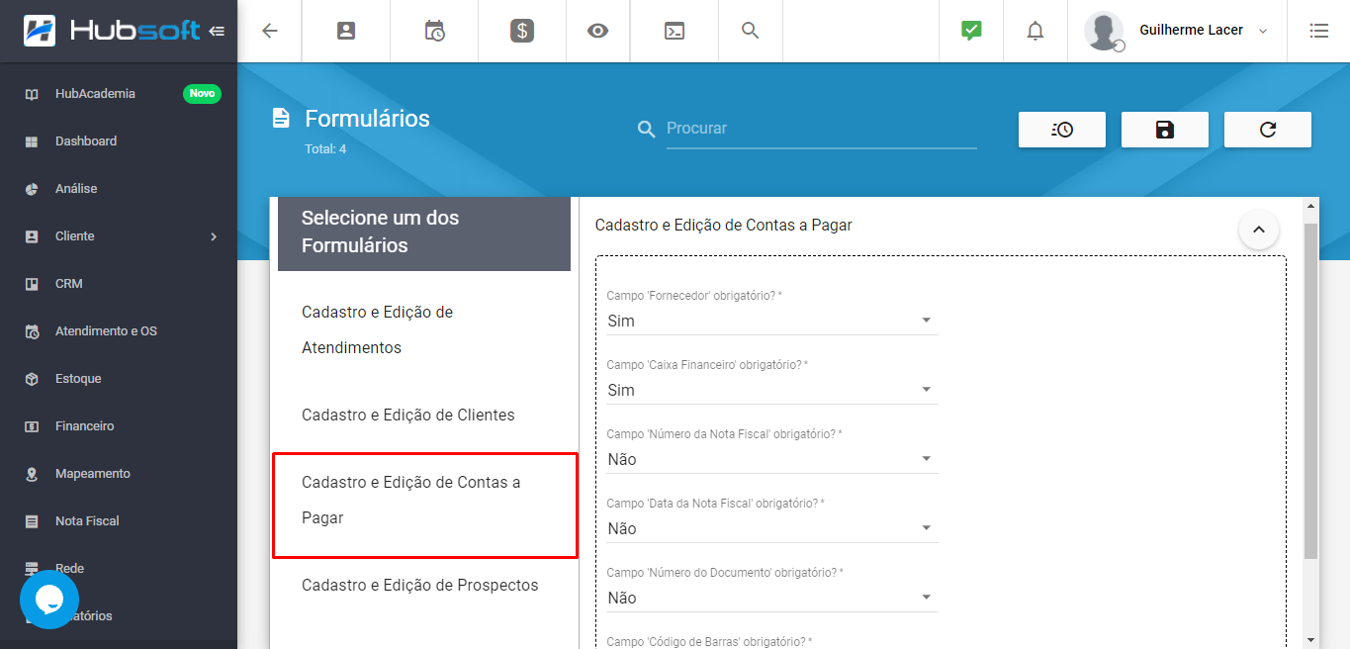Open 'Número do Documento' obrigatório dropdown
The height and width of the screenshot is (649, 1350).
[x=772, y=598]
